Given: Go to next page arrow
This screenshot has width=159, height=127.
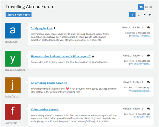Looking at the screenshot, I should tap(144, 15).
